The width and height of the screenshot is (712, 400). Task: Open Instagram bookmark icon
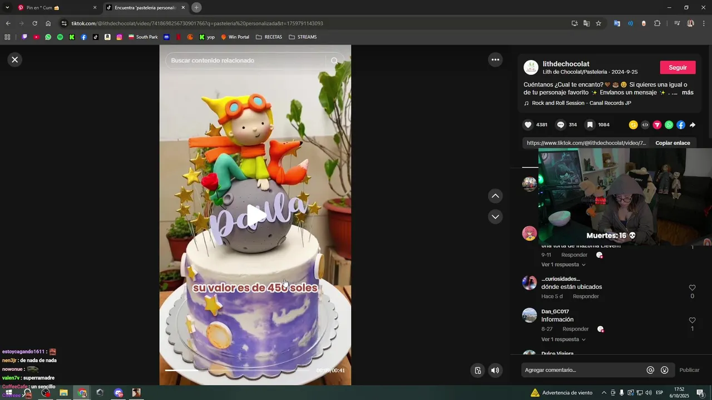coord(119,37)
